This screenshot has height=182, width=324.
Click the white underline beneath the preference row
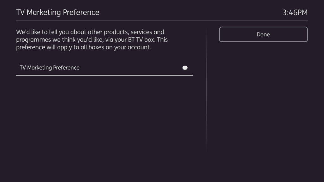104,75
